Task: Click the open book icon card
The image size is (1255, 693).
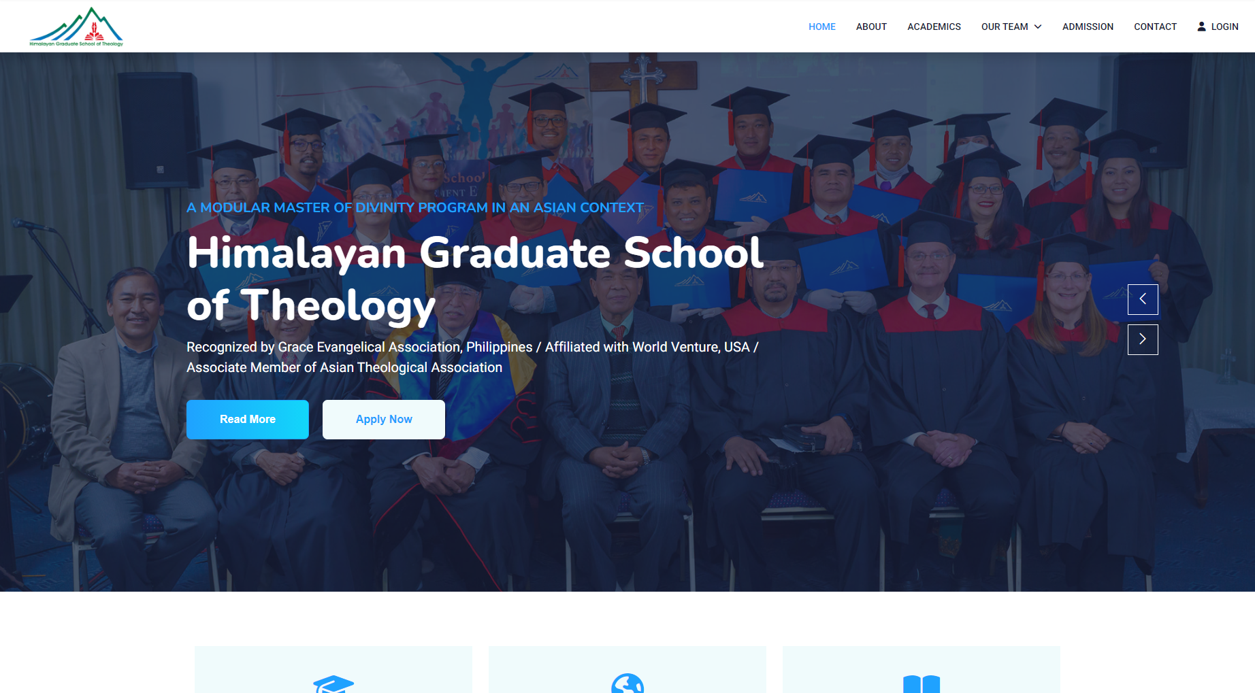Action: pos(922,670)
